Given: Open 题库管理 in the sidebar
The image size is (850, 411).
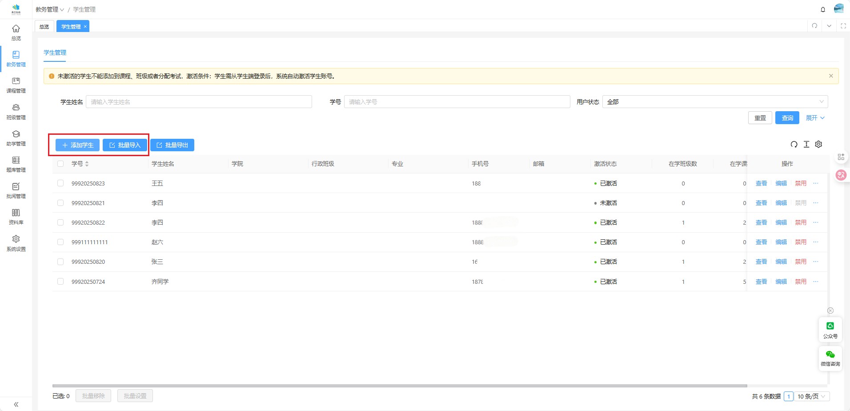Looking at the screenshot, I should point(16,164).
